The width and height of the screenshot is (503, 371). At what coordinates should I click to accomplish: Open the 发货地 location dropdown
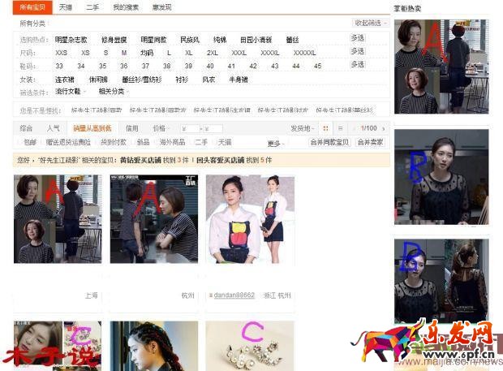click(302, 129)
